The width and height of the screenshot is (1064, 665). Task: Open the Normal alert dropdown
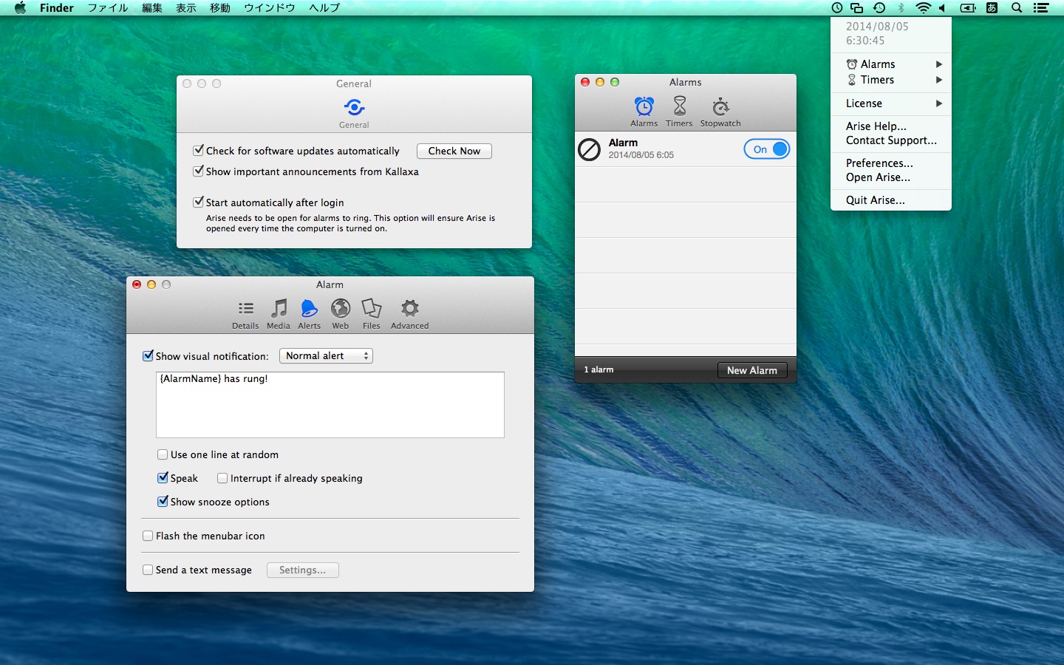pos(326,356)
